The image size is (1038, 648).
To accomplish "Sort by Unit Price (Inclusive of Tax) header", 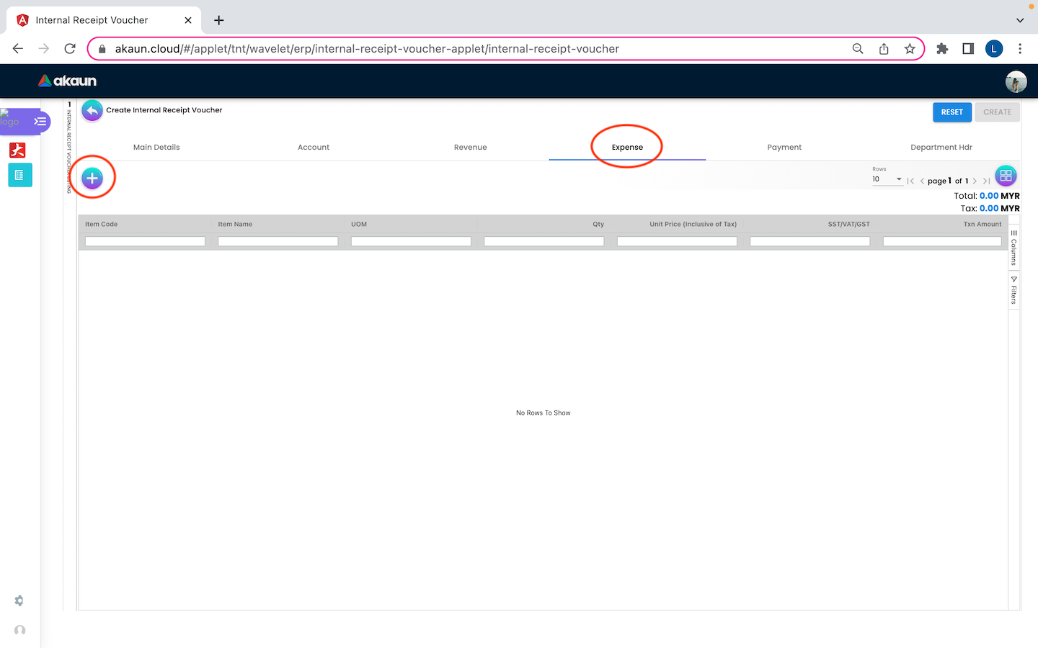I will 693,224.
